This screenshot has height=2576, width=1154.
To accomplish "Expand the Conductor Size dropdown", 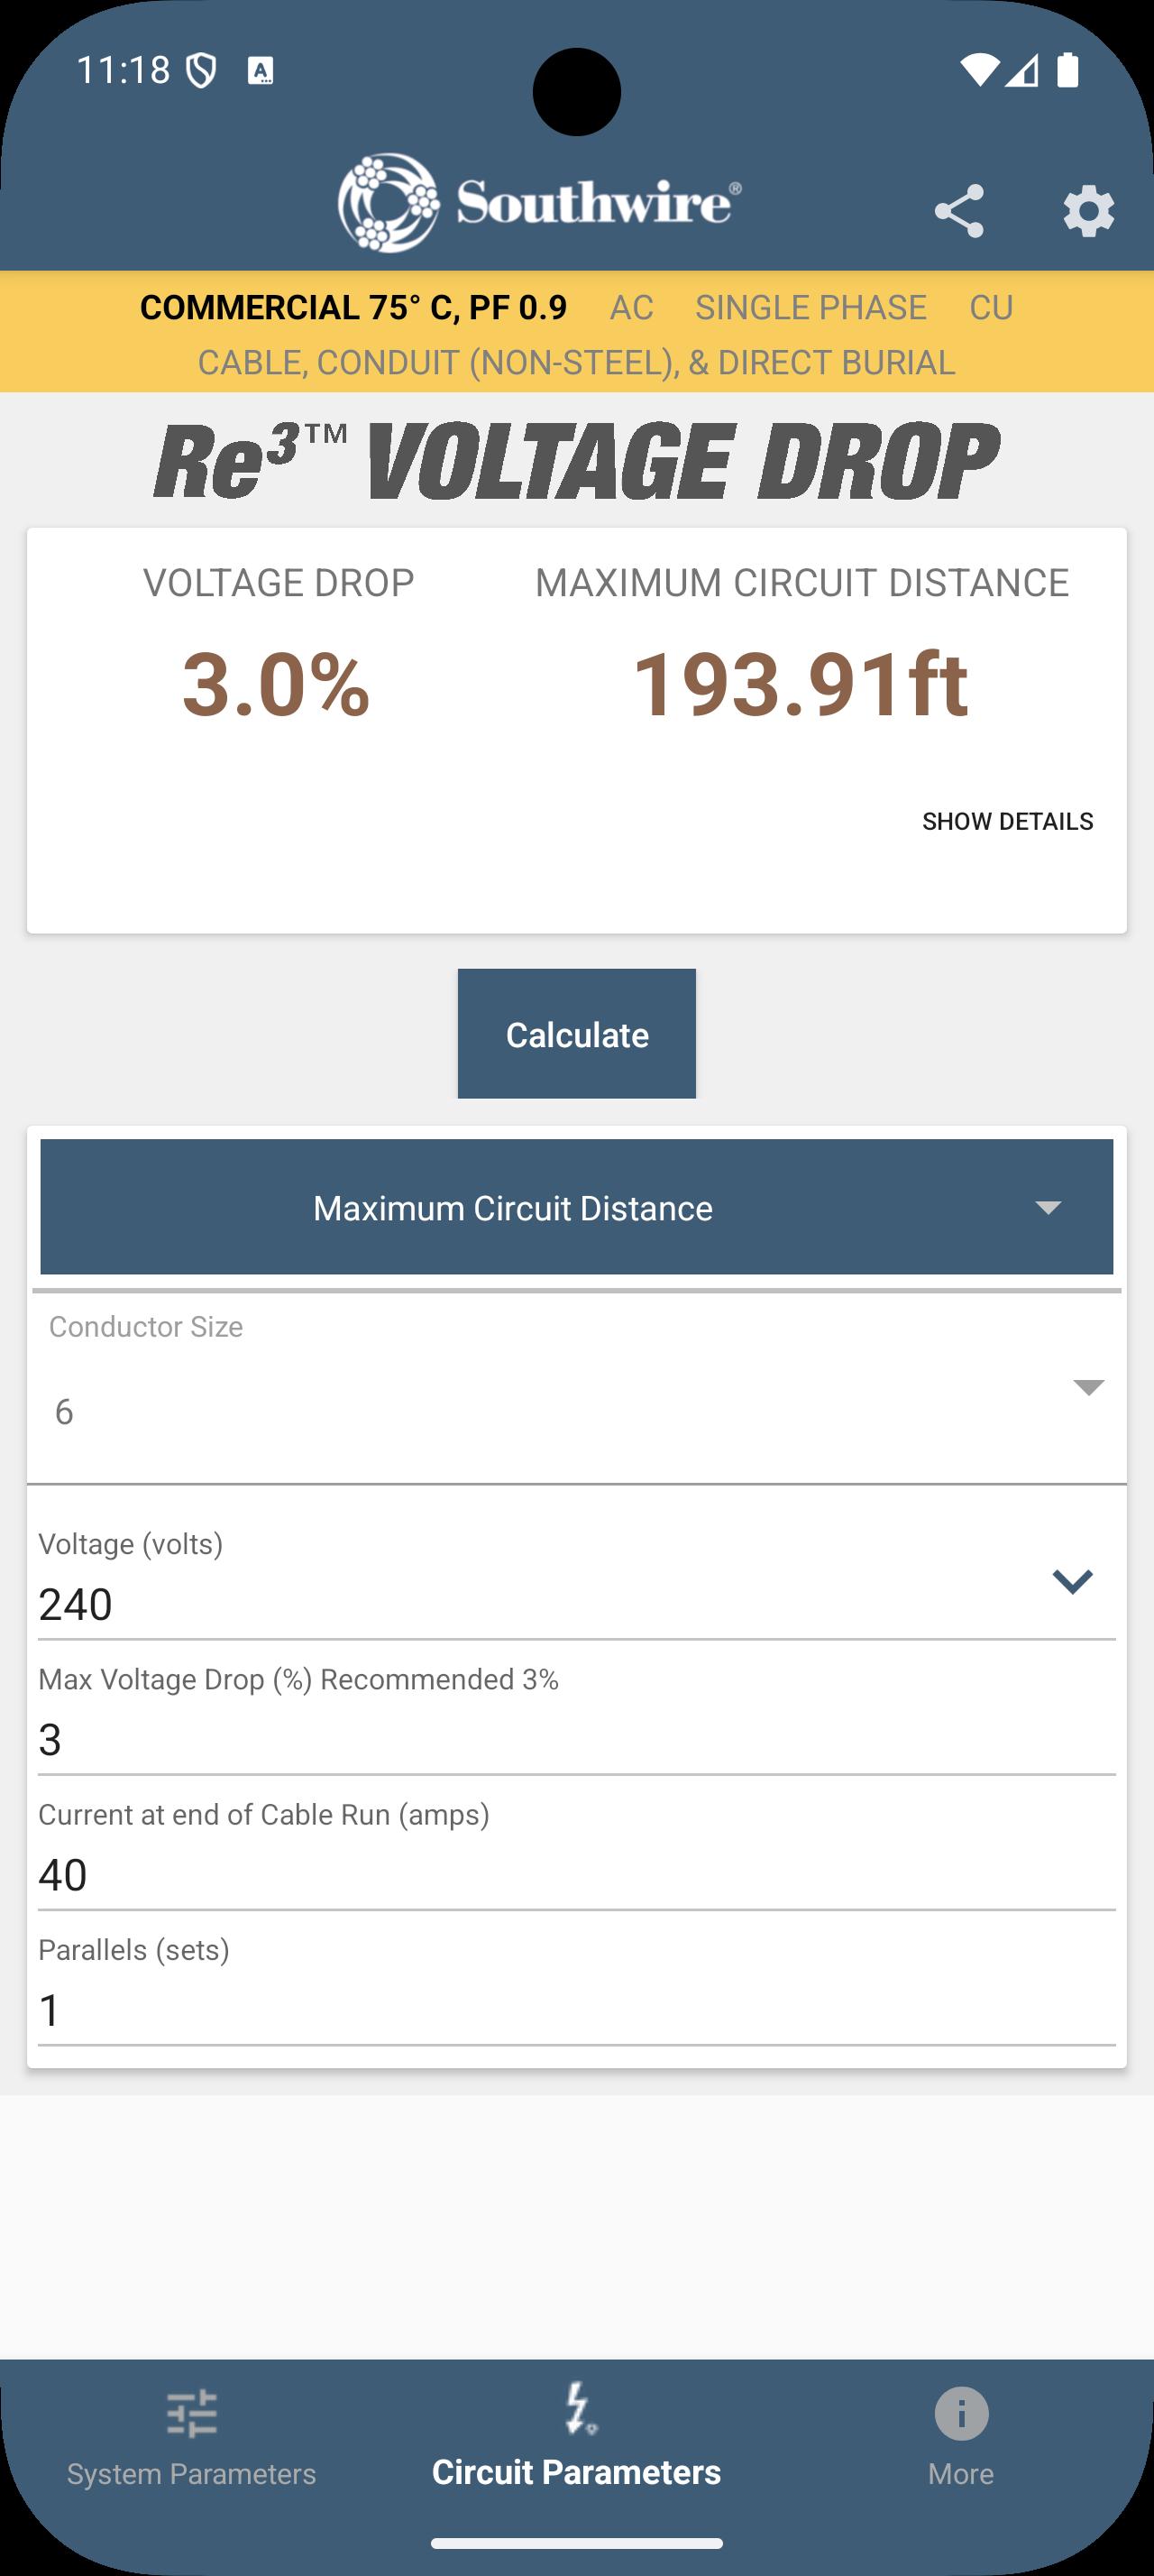I will pos(1087,1387).
